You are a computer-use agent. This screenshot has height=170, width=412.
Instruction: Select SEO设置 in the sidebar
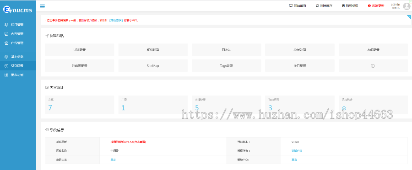coord(18,66)
